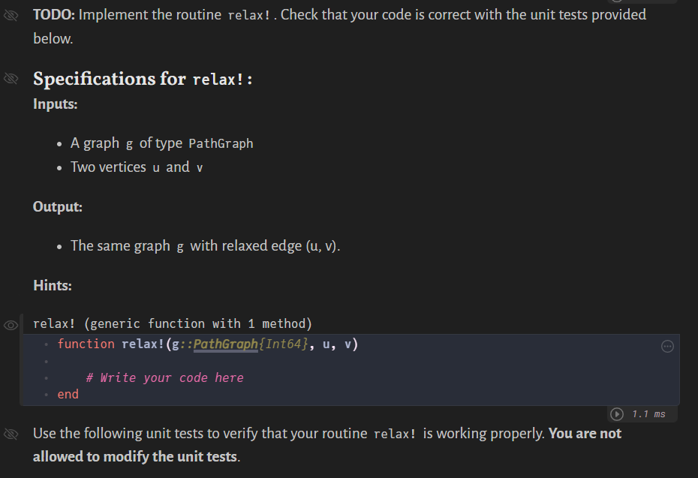
Task: Show hidden code of the TODO cell
Action: [x=11, y=15]
